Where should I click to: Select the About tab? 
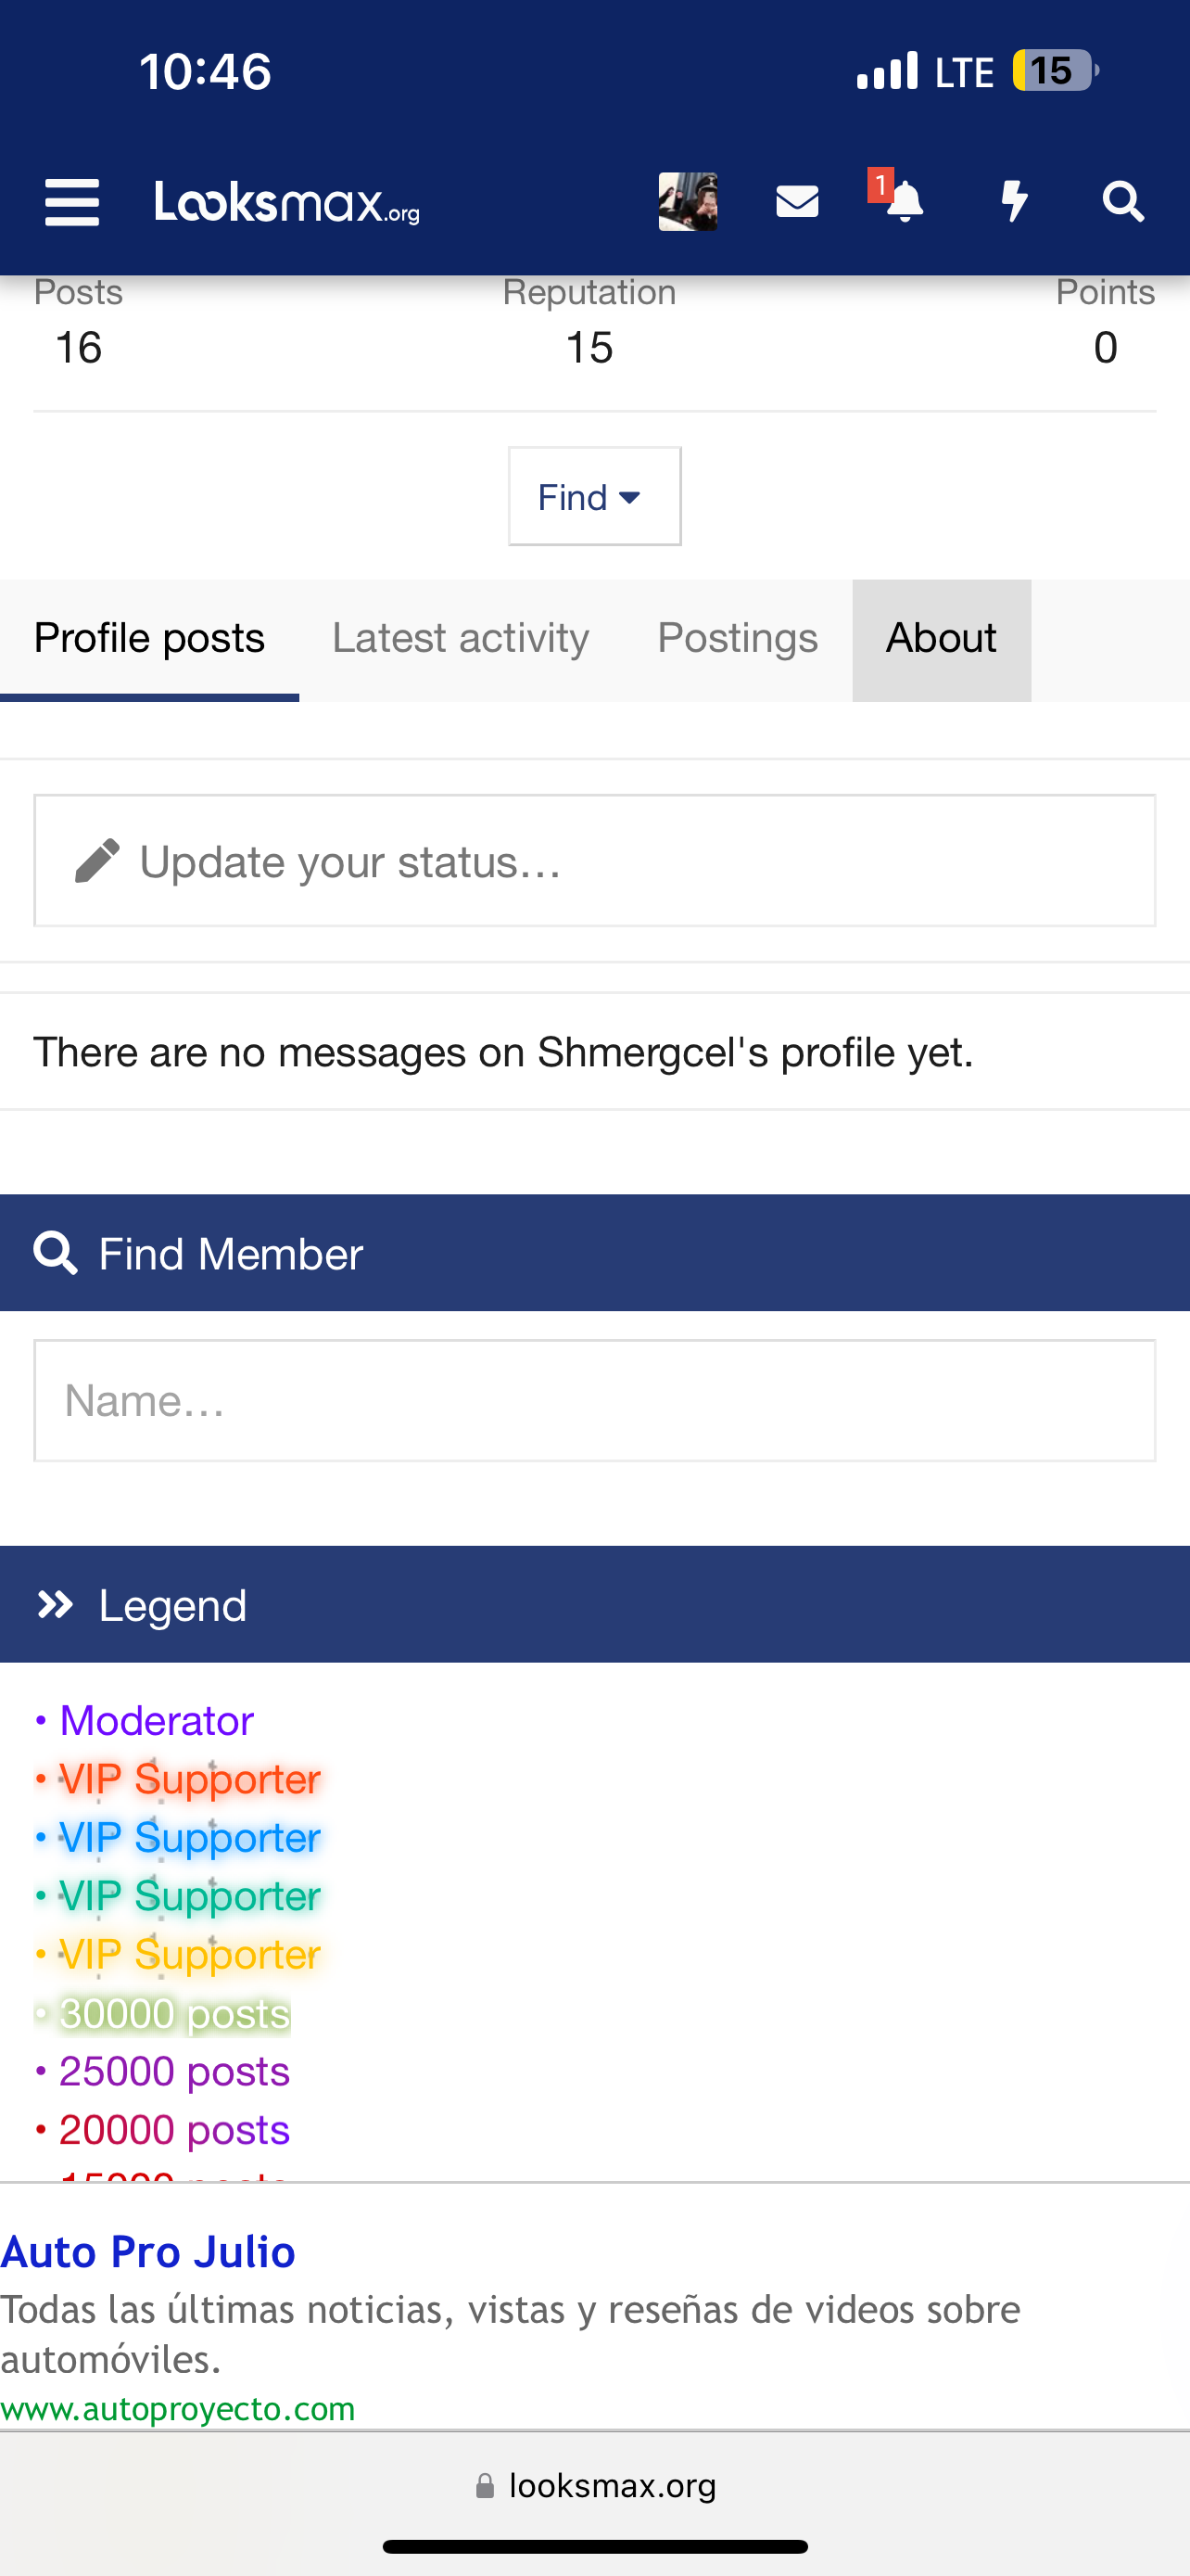click(942, 640)
